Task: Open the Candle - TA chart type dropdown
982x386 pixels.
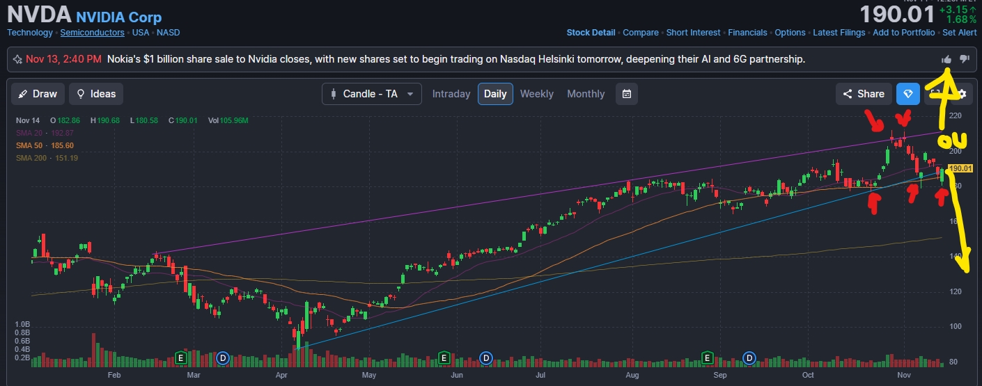Action: [371, 94]
